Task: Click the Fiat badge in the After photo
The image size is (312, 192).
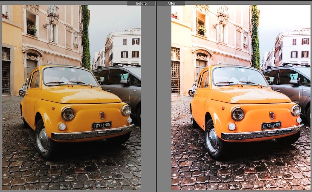Action: point(272,115)
